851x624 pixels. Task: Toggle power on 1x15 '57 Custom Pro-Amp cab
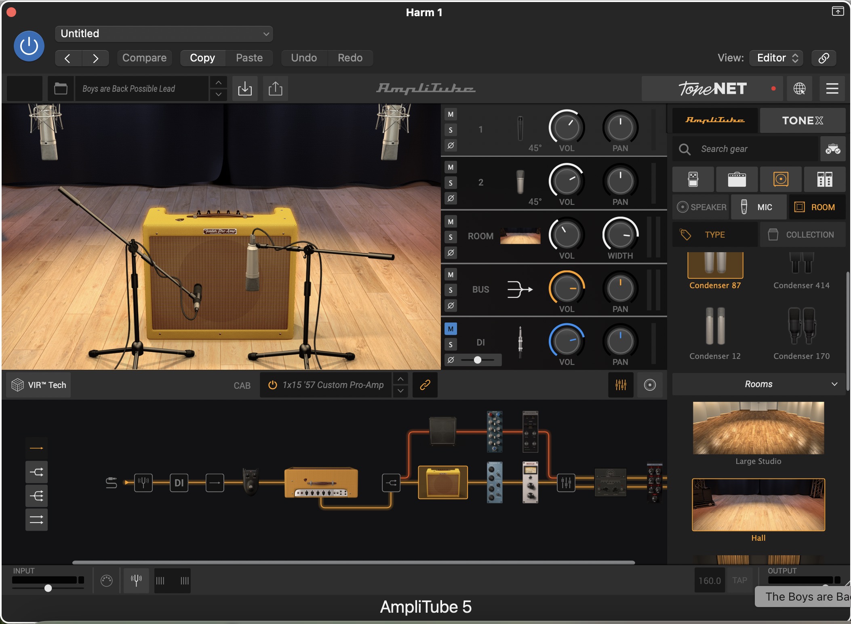(273, 385)
